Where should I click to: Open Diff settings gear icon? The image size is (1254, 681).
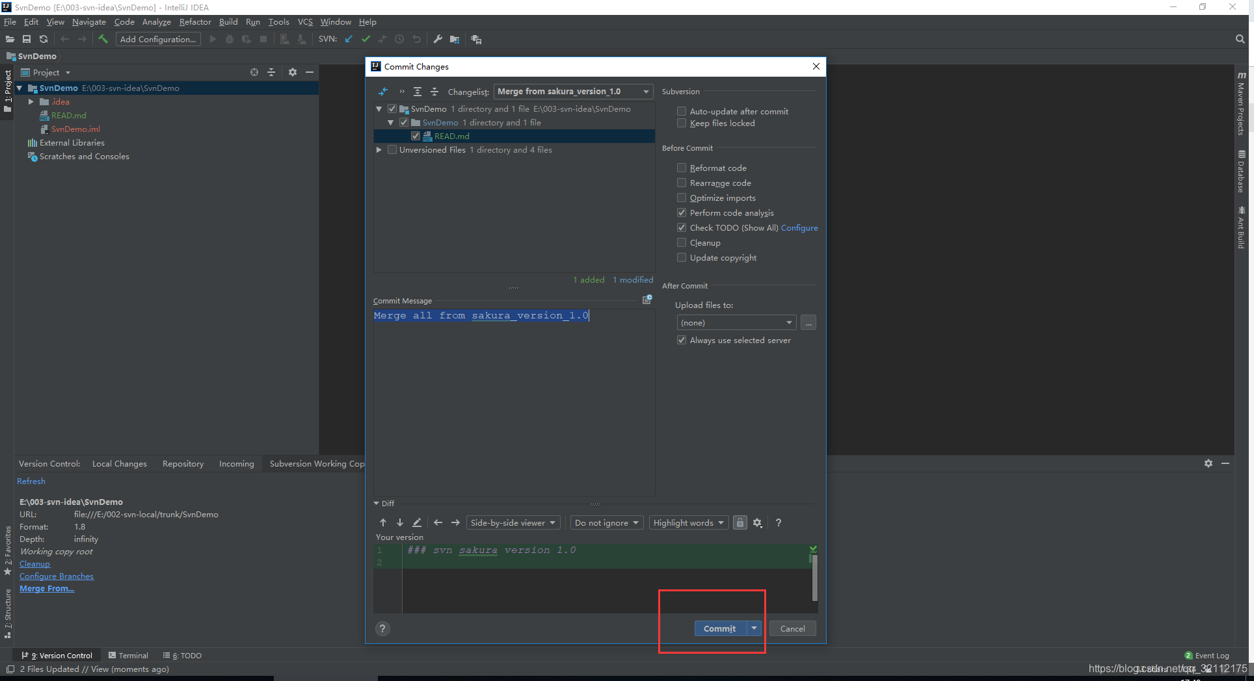[x=758, y=522]
